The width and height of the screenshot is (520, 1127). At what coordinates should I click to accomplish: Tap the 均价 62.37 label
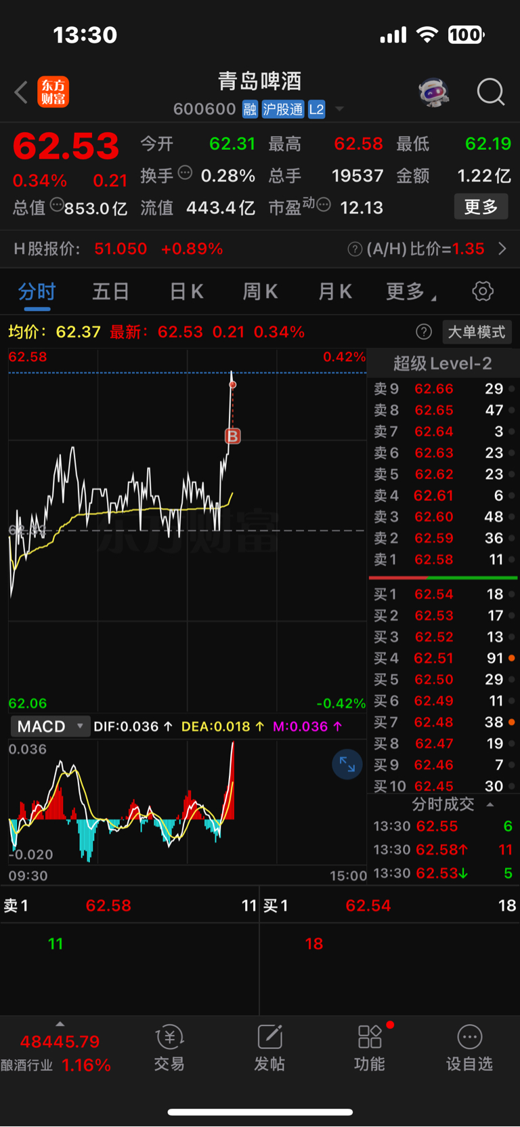[54, 332]
